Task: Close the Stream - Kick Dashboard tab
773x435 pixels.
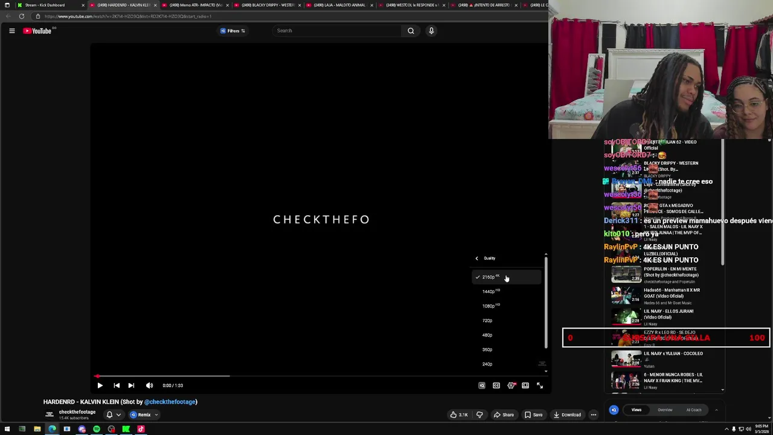Action: tap(83, 5)
